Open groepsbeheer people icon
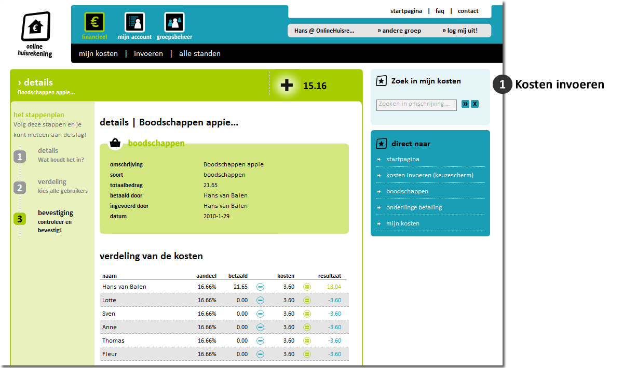 click(x=174, y=22)
